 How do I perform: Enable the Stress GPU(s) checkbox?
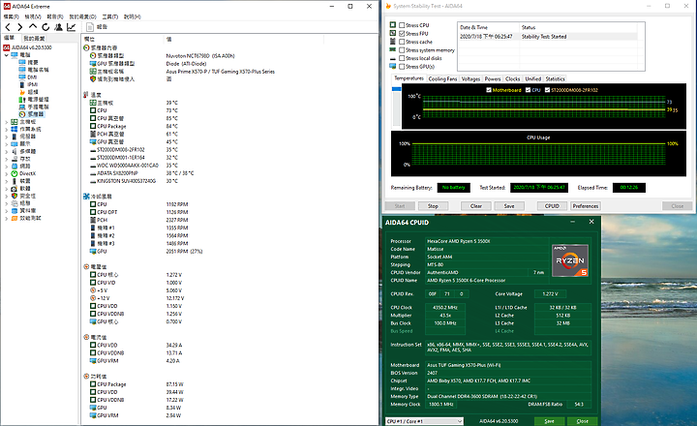(x=402, y=67)
